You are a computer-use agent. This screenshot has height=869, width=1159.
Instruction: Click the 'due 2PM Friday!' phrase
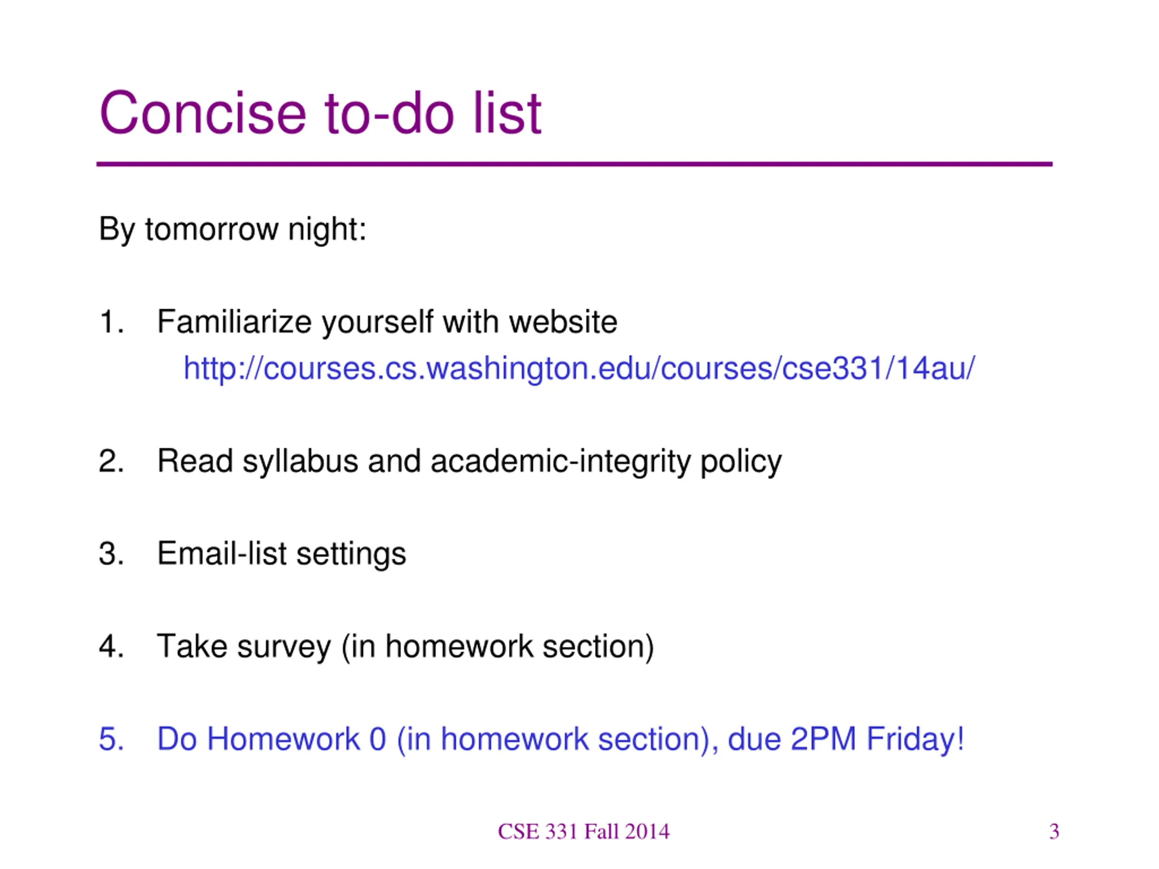tap(846, 740)
